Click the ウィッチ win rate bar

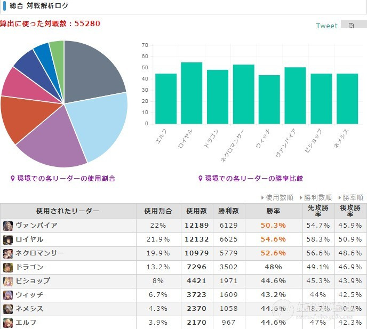coord(269,100)
